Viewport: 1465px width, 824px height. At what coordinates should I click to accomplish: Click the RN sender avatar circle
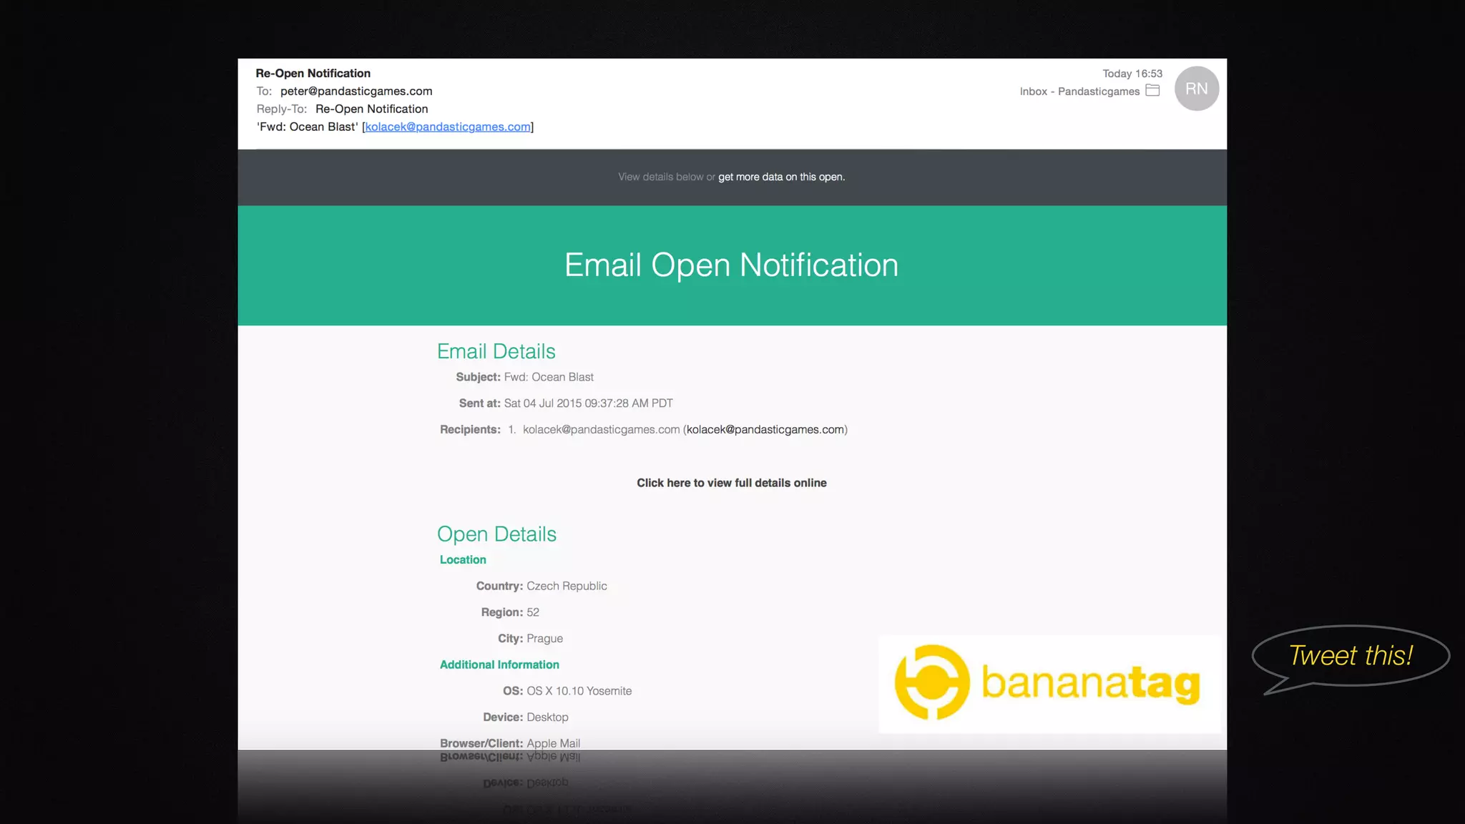(x=1196, y=89)
